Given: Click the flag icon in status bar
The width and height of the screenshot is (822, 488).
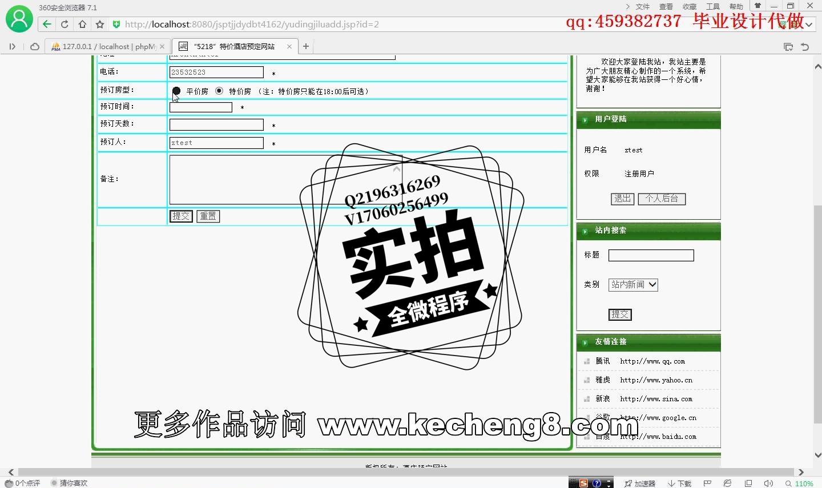Looking at the screenshot, I should tap(707, 483).
